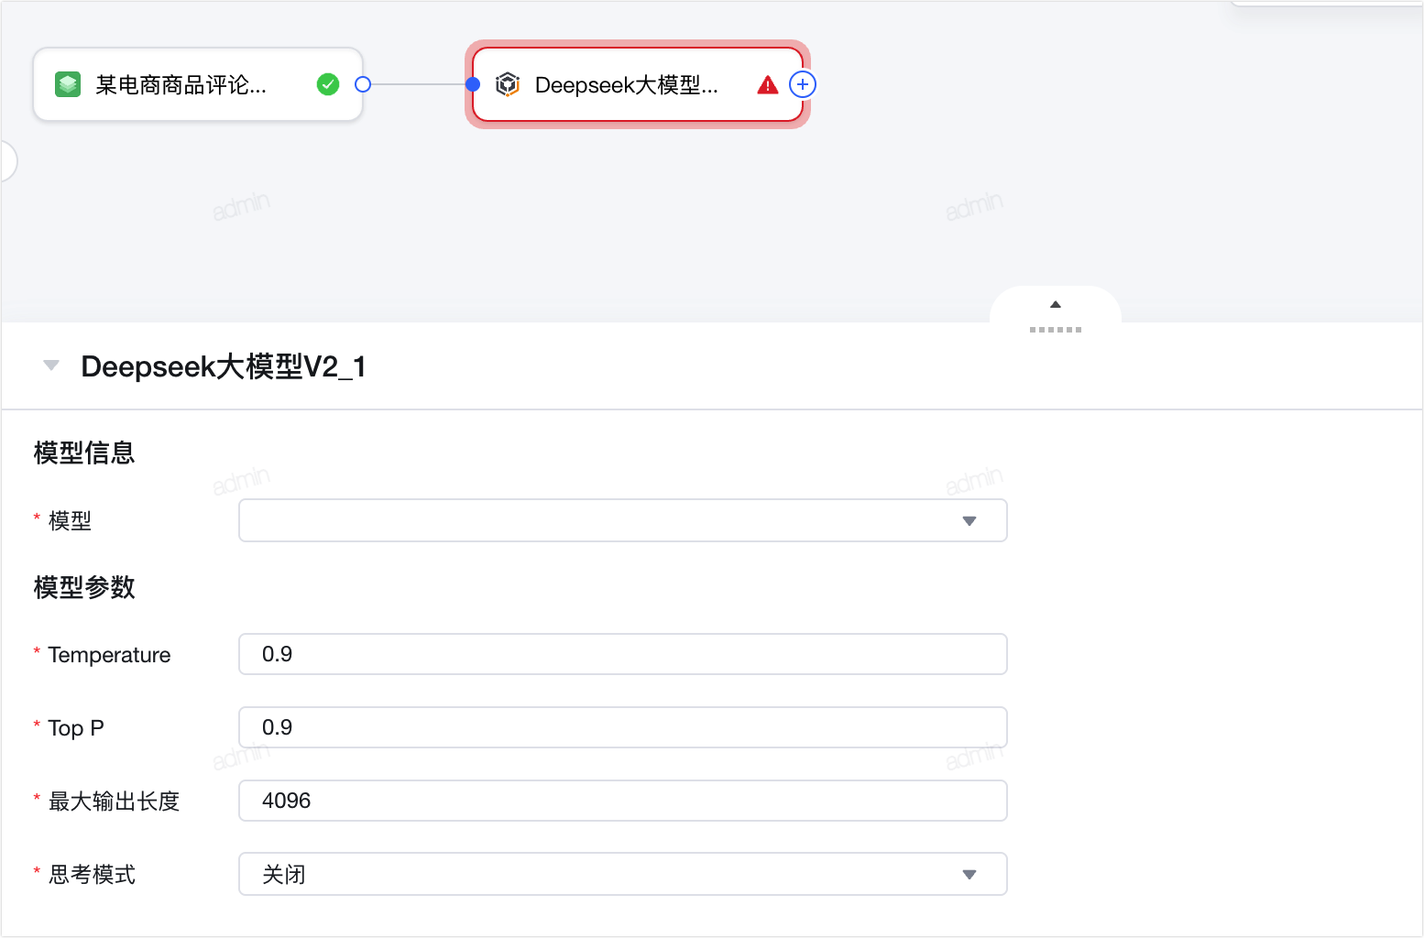Screen dimensions: 1424x938
Task: Click the red warning triangle on the Deepseek node
Action: pyautogui.click(x=768, y=85)
